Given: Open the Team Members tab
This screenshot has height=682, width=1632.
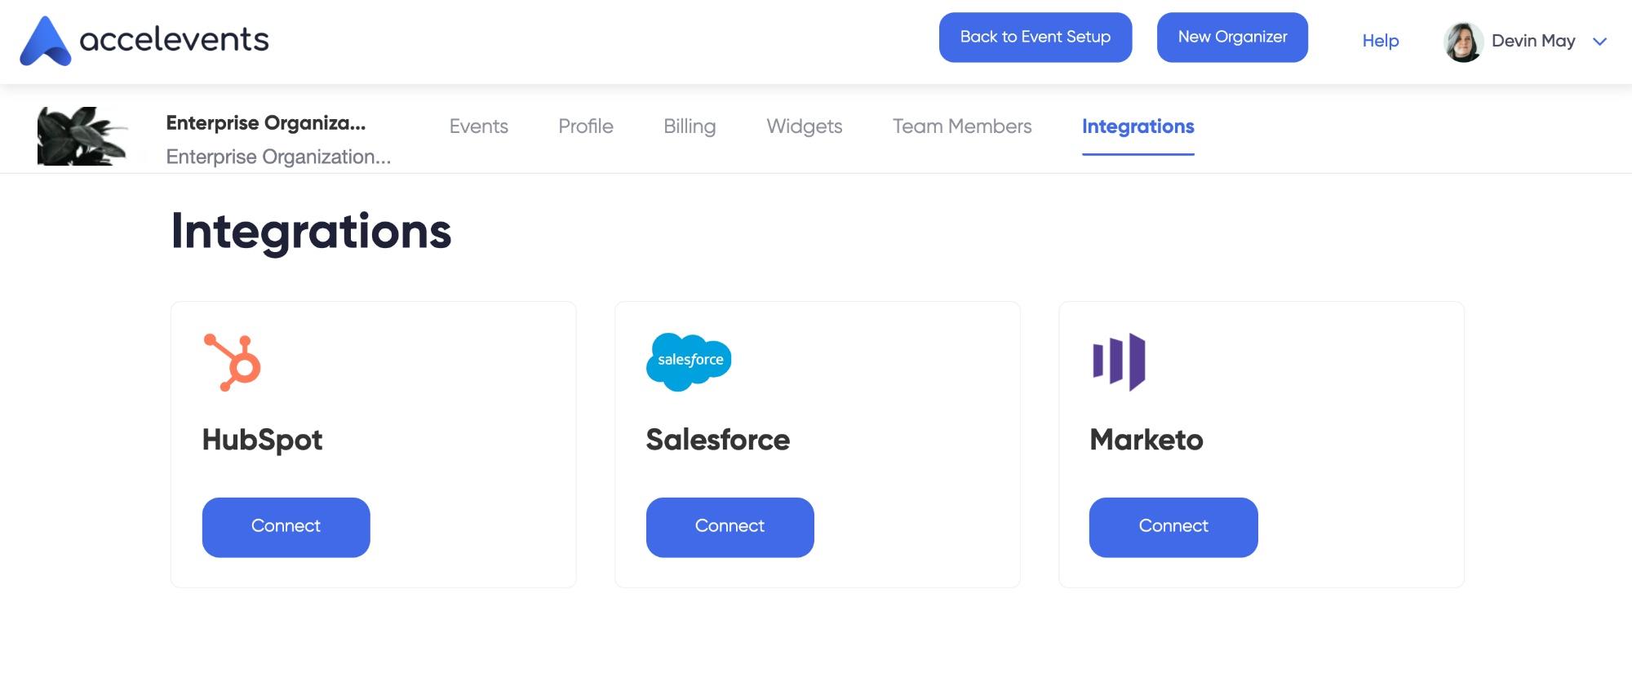Looking at the screenshot, I should click(962, 126).
